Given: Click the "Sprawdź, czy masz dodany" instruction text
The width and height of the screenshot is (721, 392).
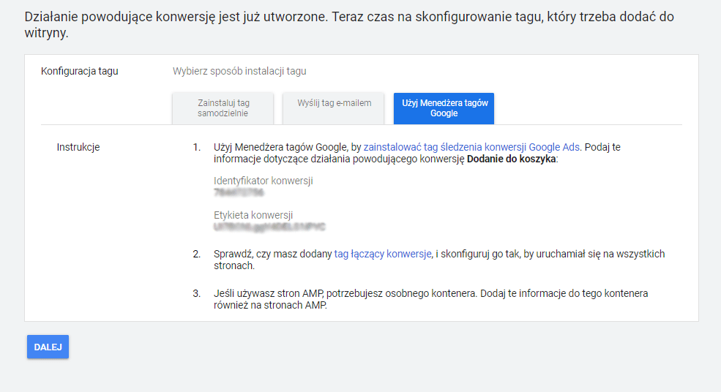Looking at the screenshot, I should pos(272,254).
